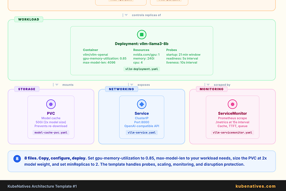Select the MONITORING section label

(212, 89)
